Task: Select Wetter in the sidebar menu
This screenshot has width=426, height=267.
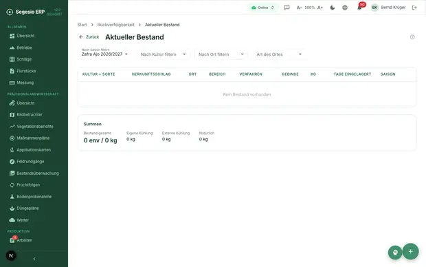Action: tap(23, 220)
